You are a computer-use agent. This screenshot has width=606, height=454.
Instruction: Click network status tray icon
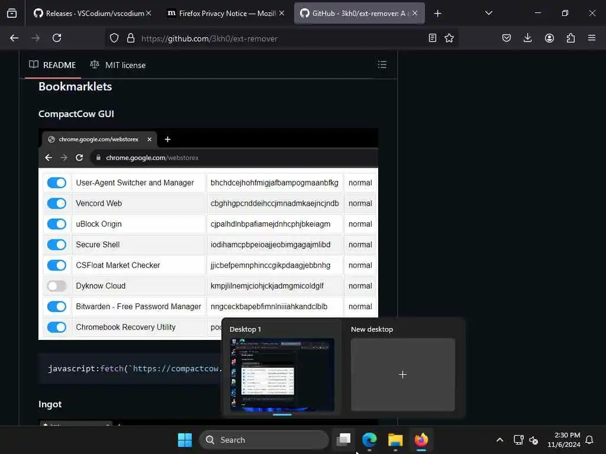[518, 440]
